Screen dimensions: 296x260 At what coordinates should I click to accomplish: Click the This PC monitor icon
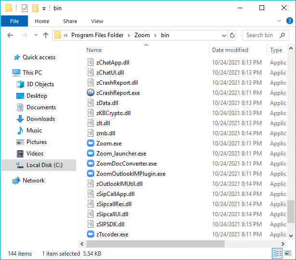pyautogui.click(x=16, y=73)
